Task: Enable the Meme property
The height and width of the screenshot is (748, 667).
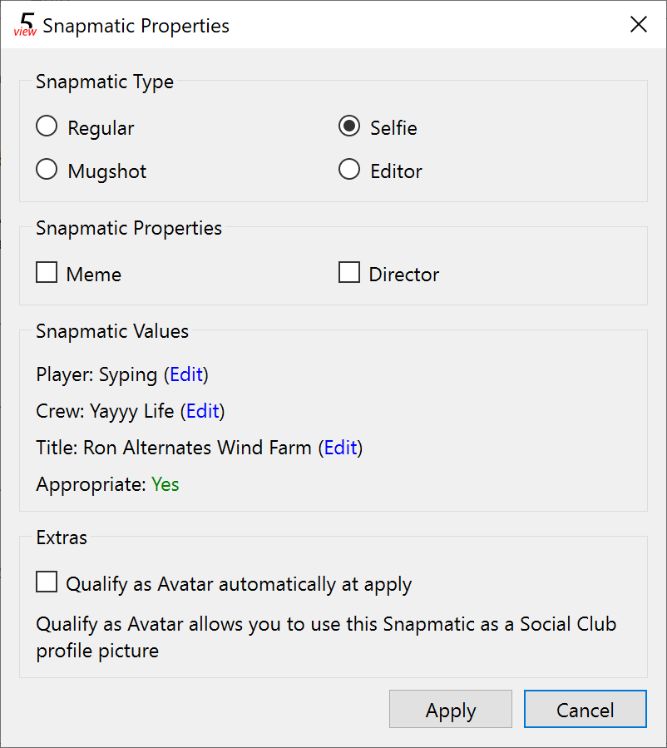Action: click(x=47, y=272)
